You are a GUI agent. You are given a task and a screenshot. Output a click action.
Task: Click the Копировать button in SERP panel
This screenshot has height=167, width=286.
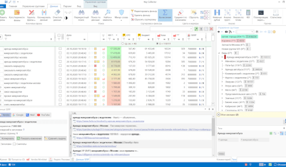click(7, 138)
